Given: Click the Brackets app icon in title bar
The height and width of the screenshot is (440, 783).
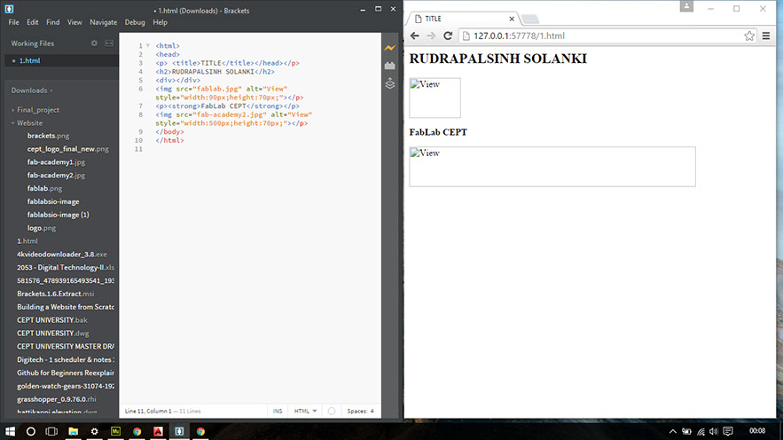Looking at the screenshot, I should [x=9, y=9].
